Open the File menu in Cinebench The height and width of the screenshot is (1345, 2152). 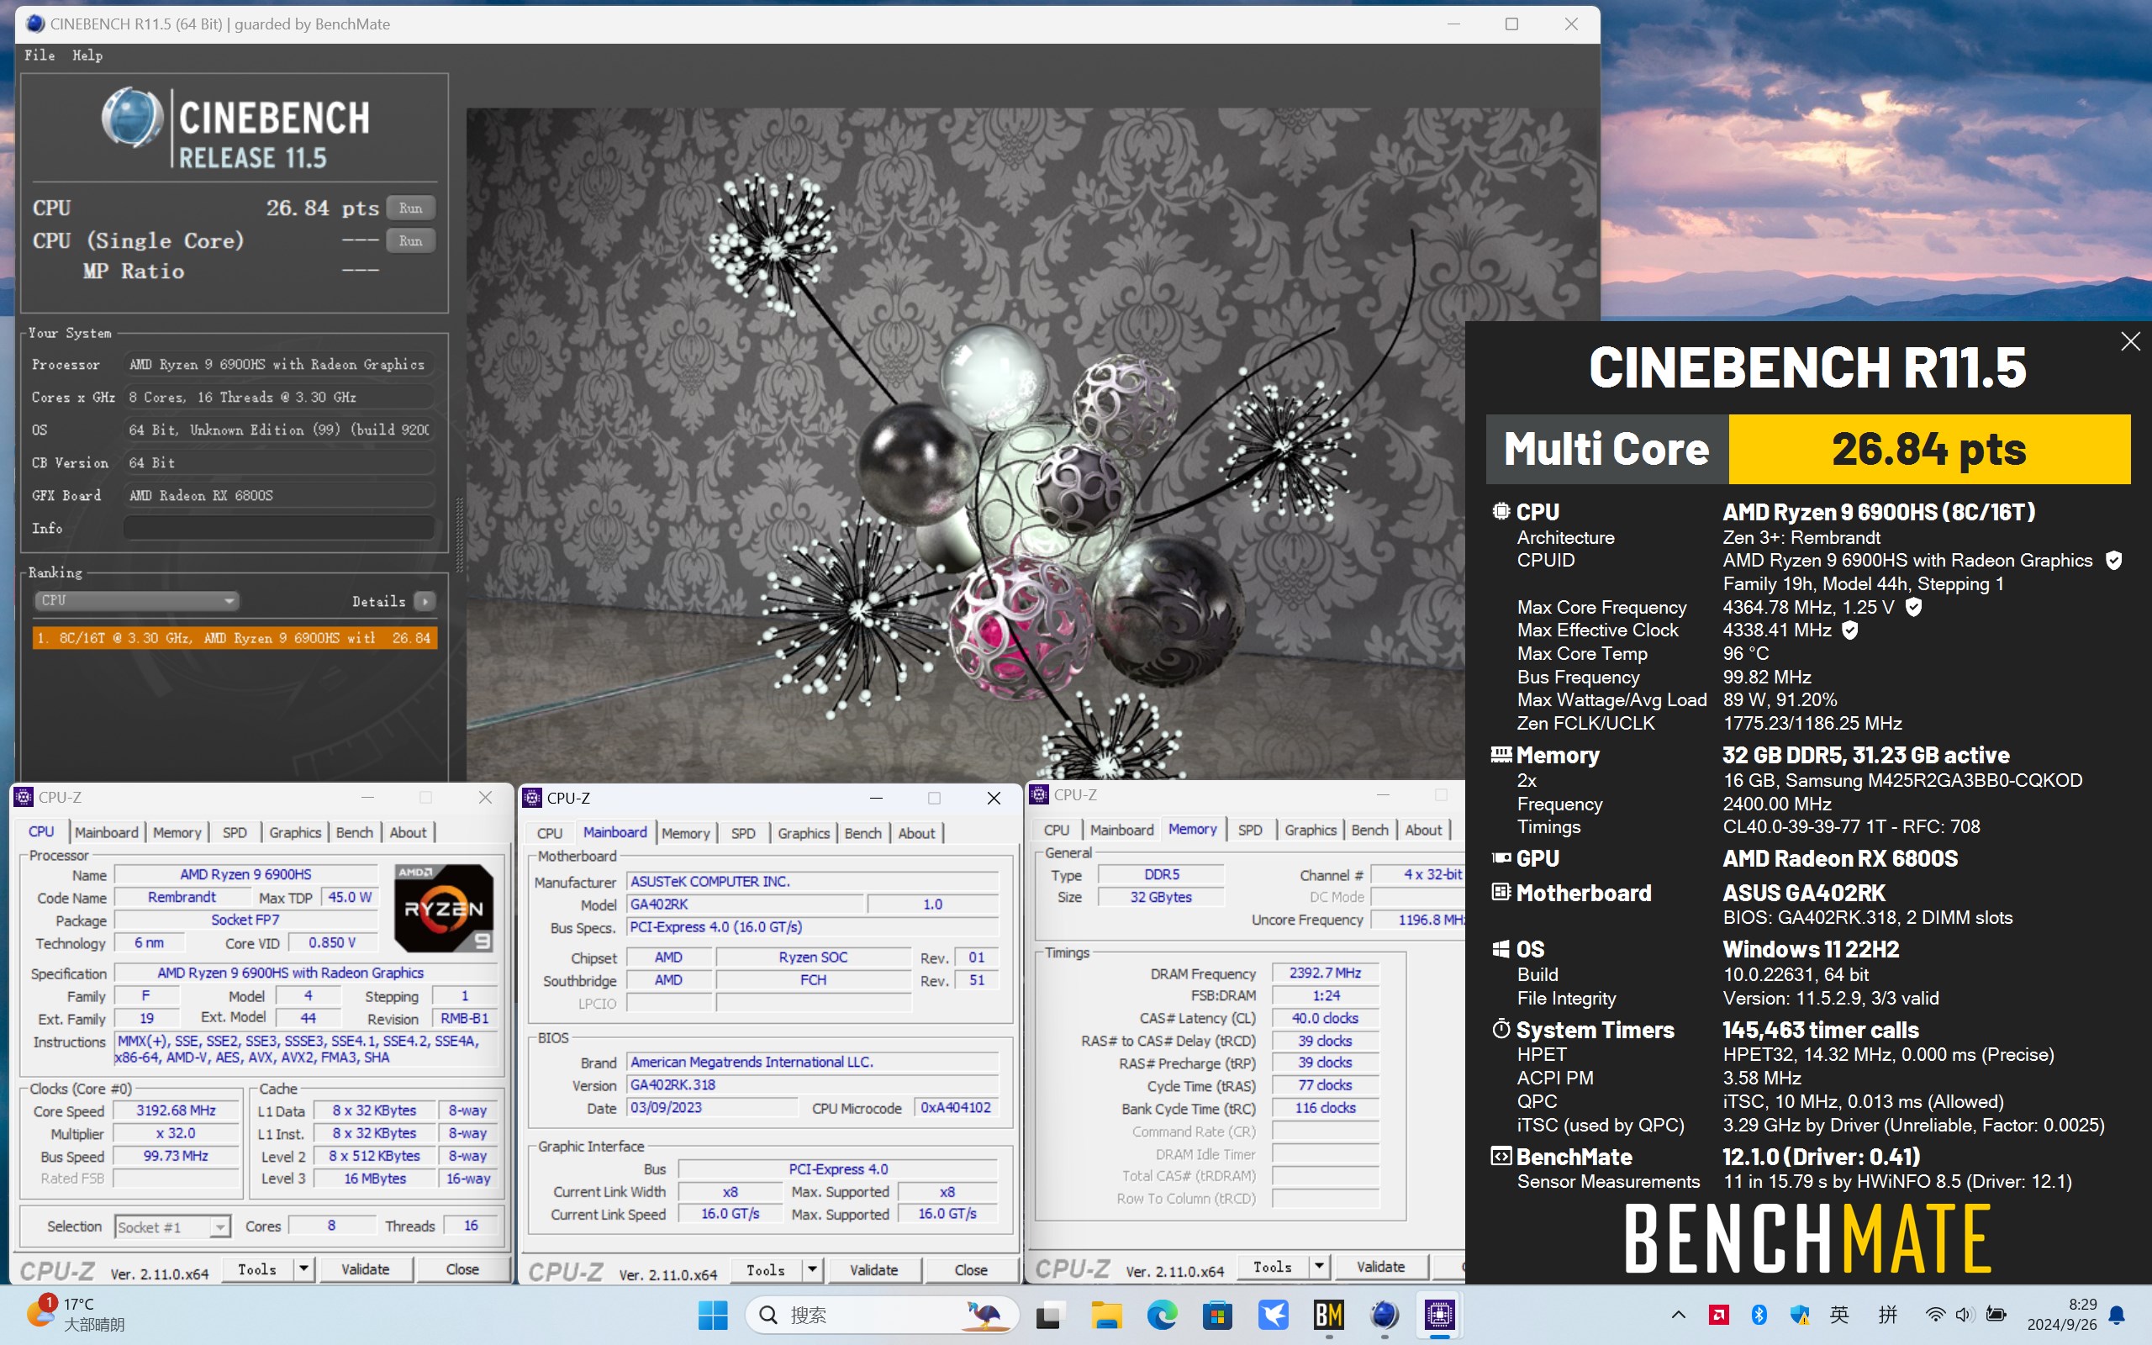(x=40, y=55)
